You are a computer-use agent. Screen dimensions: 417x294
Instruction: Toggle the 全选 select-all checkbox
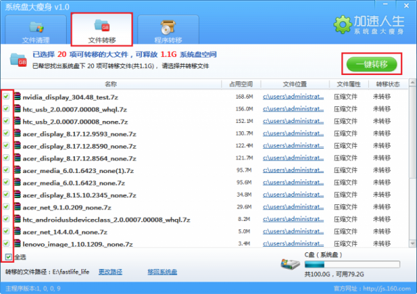tap(8, 256)
